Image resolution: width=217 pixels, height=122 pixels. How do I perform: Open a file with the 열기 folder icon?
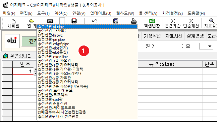[32, 21]
